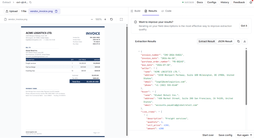The width and height of the screenshot is (254, 139).
Task: Open fullscreen document view
Action: coord(121,19)
